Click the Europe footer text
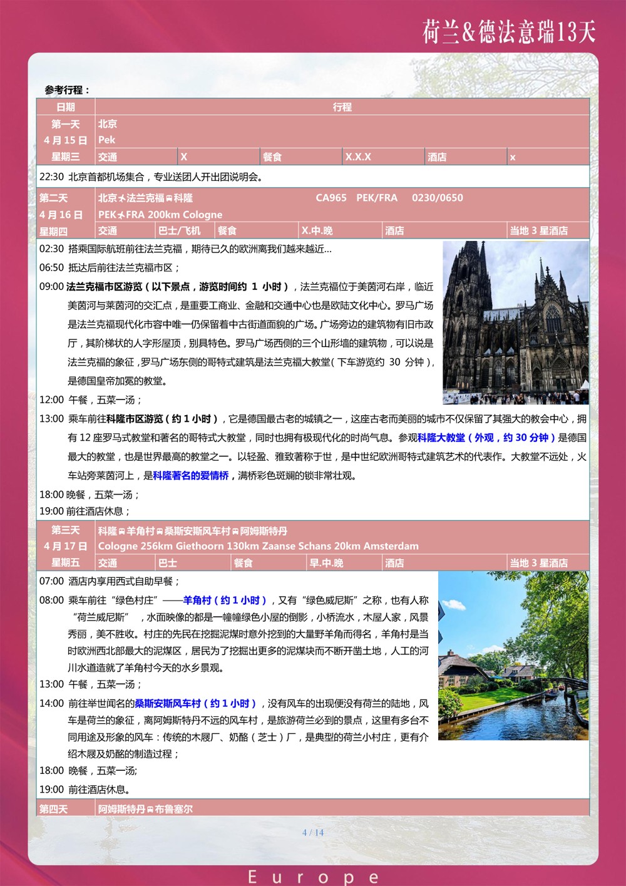This screenshot has width=626, height=886. pyautogui.click(x=313, y=877)
